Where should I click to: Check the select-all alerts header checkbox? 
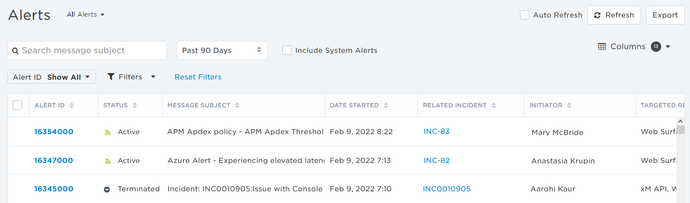click(17, 105)
